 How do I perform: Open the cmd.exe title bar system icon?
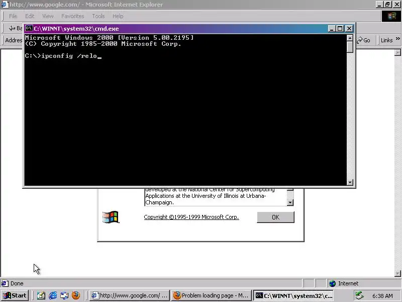click(29, 29)
